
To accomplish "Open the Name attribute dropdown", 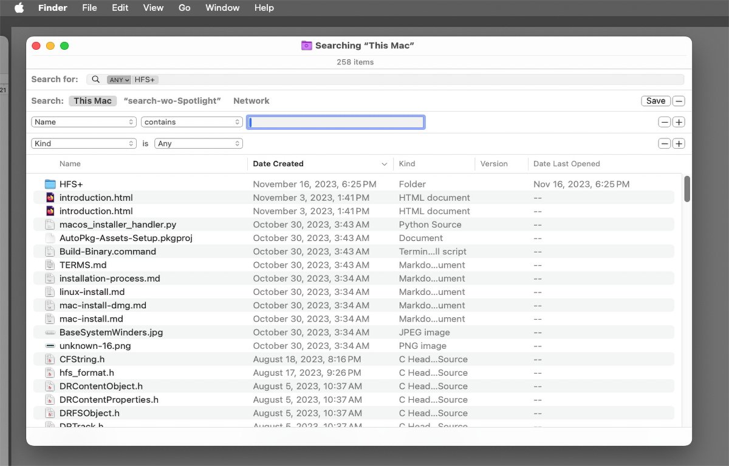I will 84,122.
